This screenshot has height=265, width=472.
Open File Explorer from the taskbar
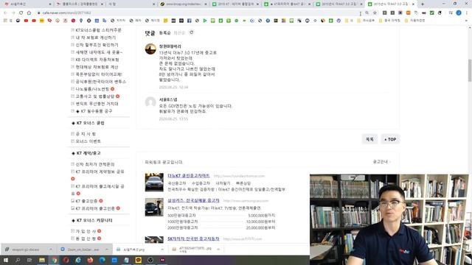coord(42,260)
